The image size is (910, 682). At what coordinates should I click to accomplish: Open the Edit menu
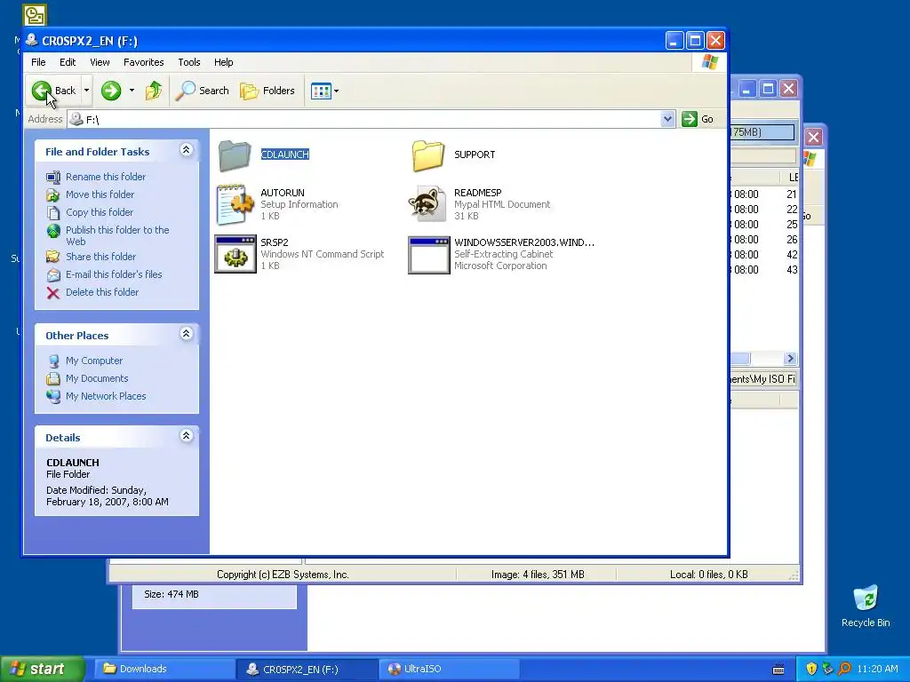(68, 62)
